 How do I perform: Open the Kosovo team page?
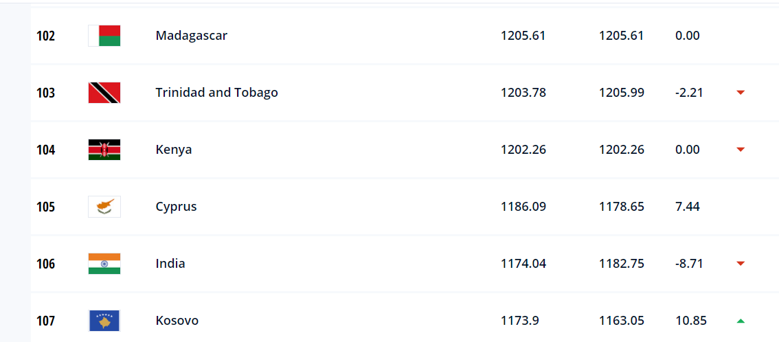(x=177, y=321)
